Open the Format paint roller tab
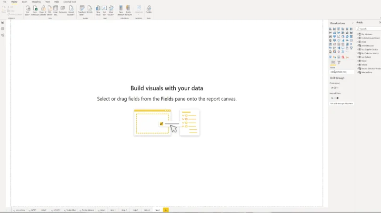 pos(339,63)
